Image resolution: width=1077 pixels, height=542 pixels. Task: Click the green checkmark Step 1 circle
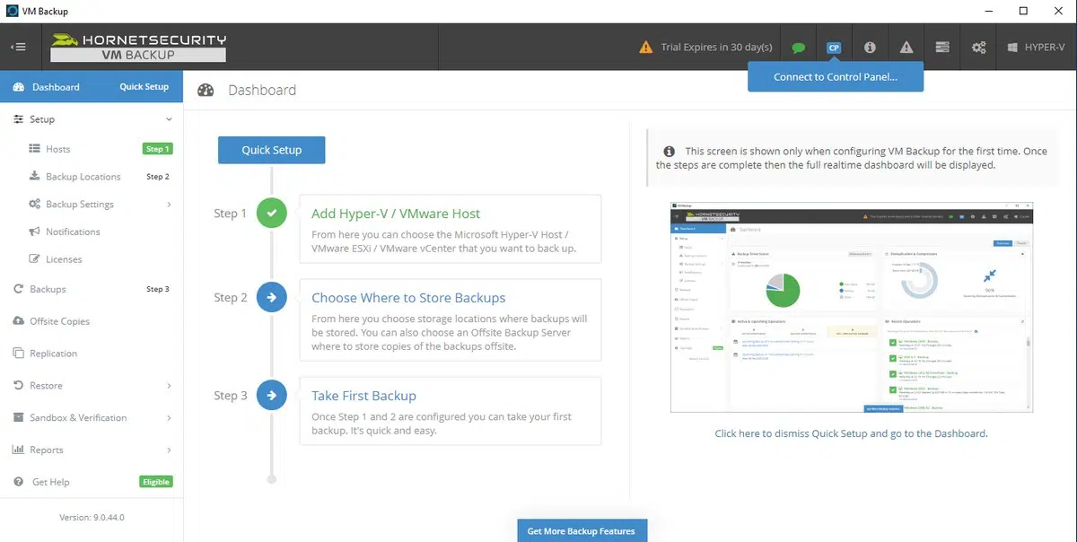(x=271, y=214)
